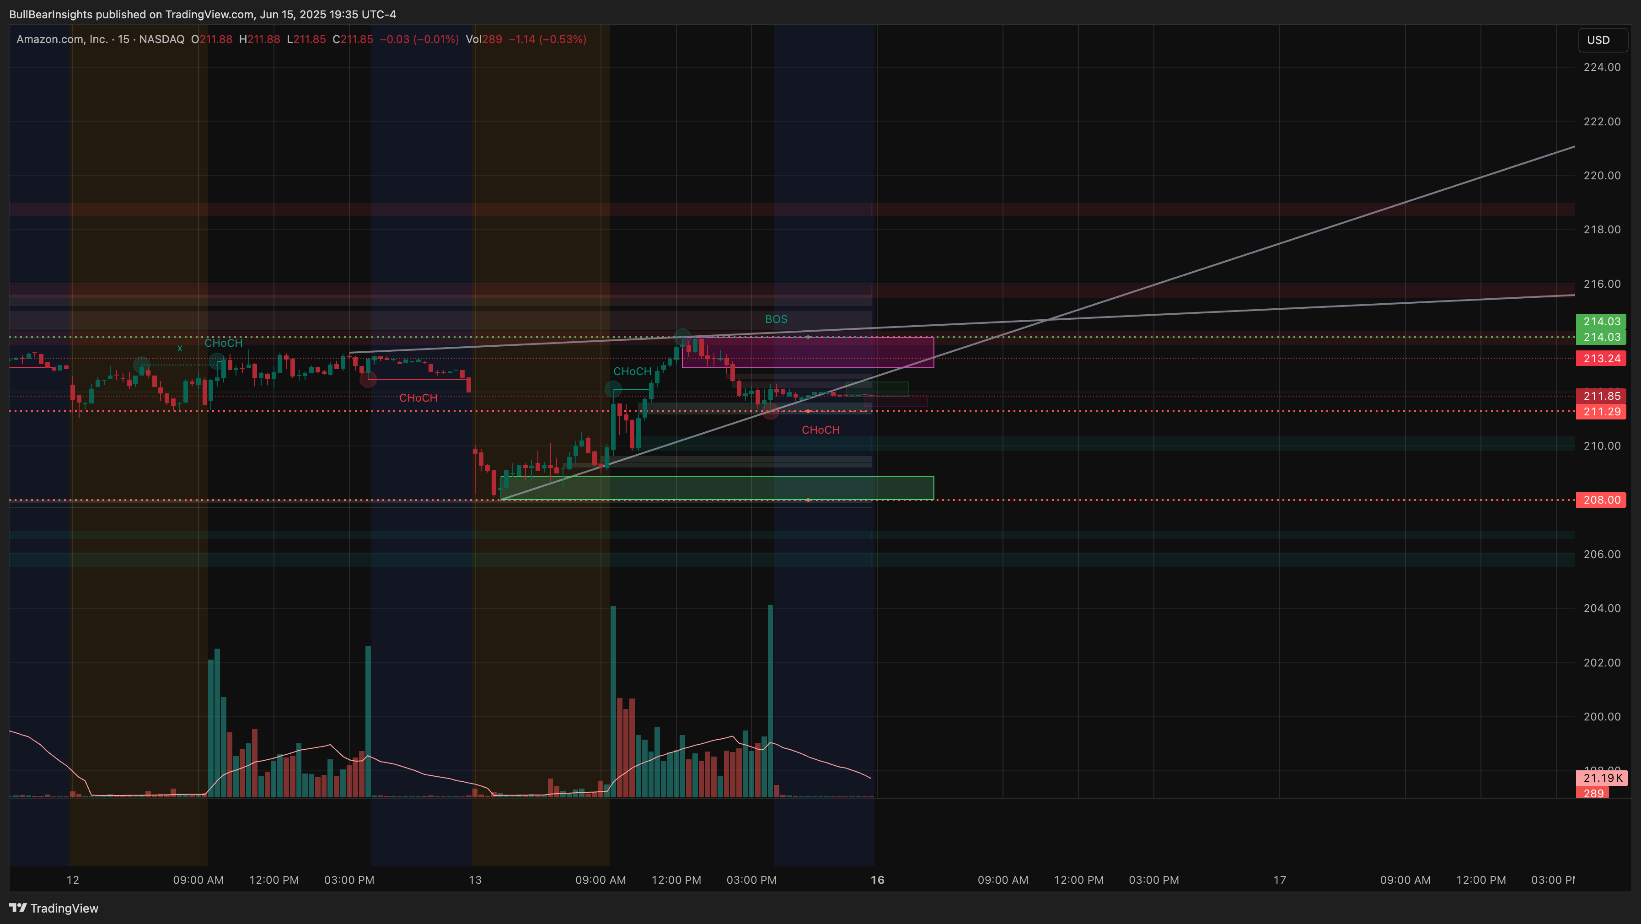This screenshot has width=1641, height=924.
Task: Click the −0.03 (−0.01%) change value
Action: (x=419, y=39)
